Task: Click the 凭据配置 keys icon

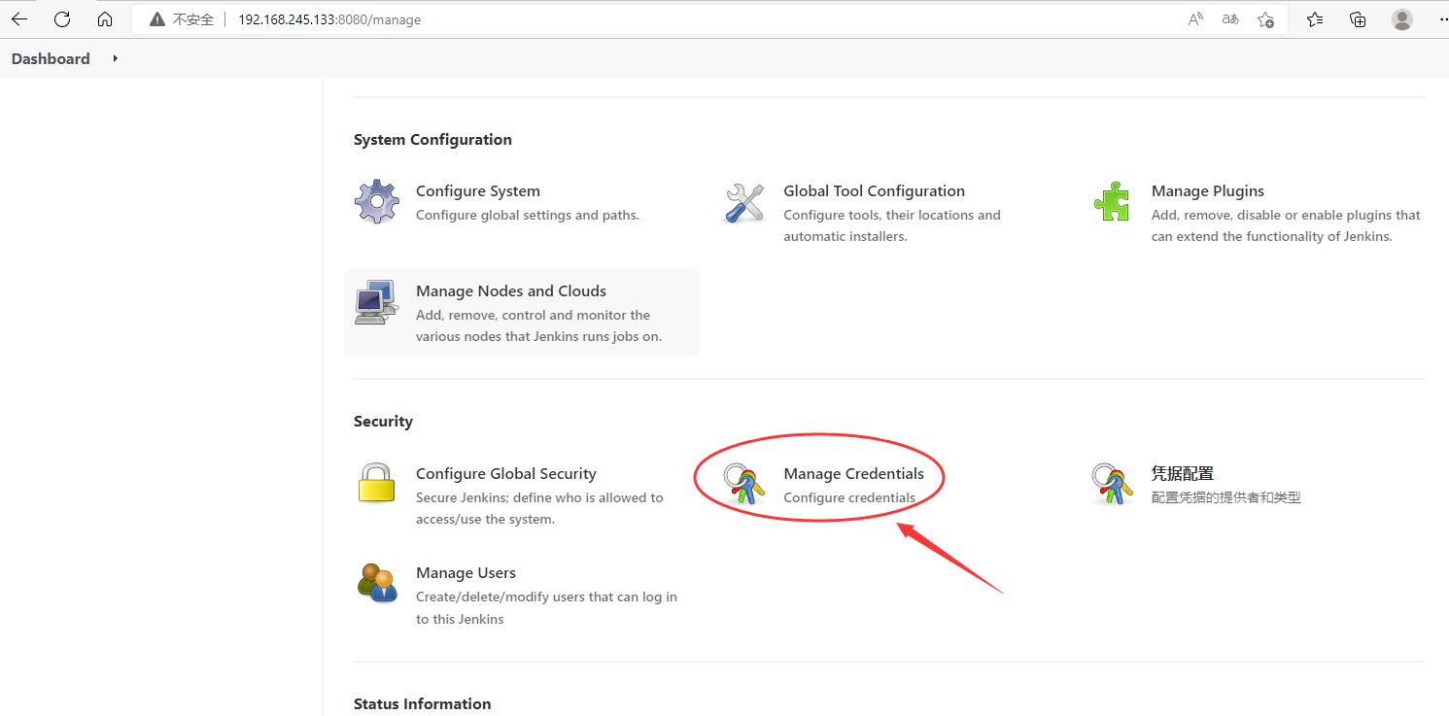Action: click(1114, 484)
